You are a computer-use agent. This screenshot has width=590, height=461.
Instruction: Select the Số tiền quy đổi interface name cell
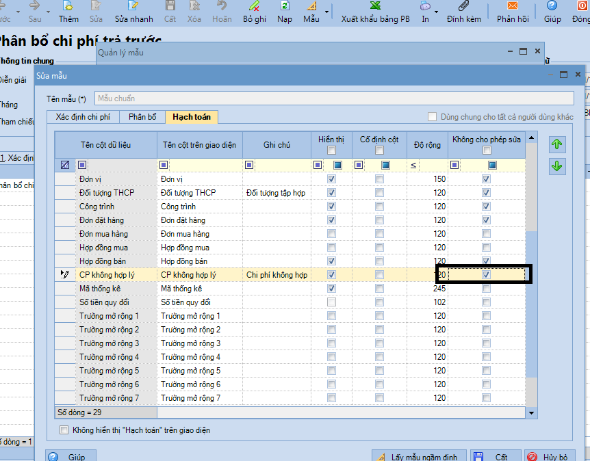(200, 302)
